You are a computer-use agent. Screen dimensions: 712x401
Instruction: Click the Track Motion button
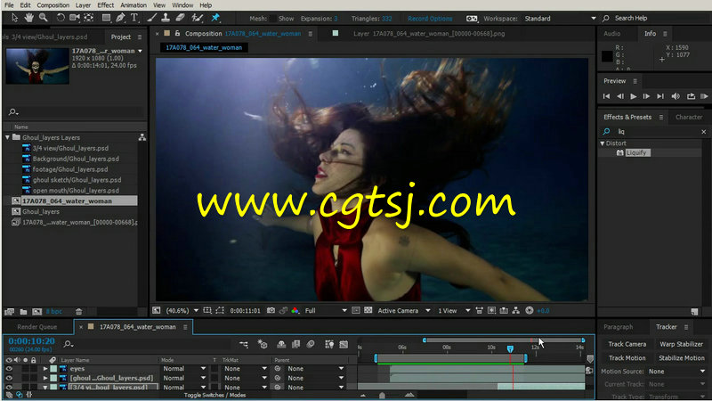point(627,358)
